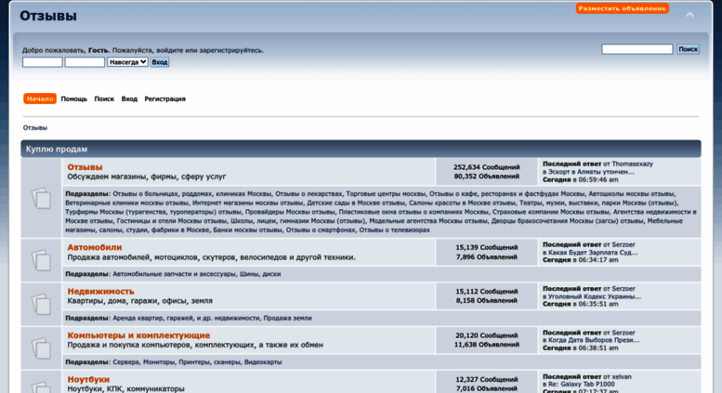Open Банки москвы отзывы subsection

[x=247, y=230]
